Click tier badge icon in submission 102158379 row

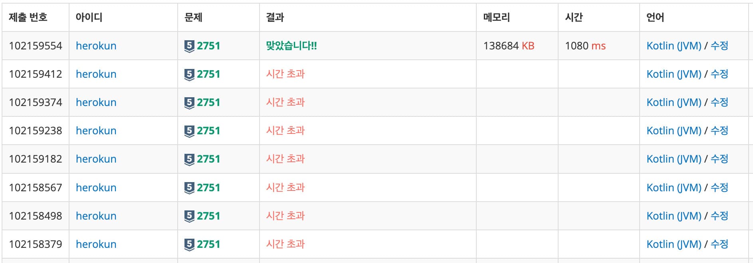pos(189,244)
